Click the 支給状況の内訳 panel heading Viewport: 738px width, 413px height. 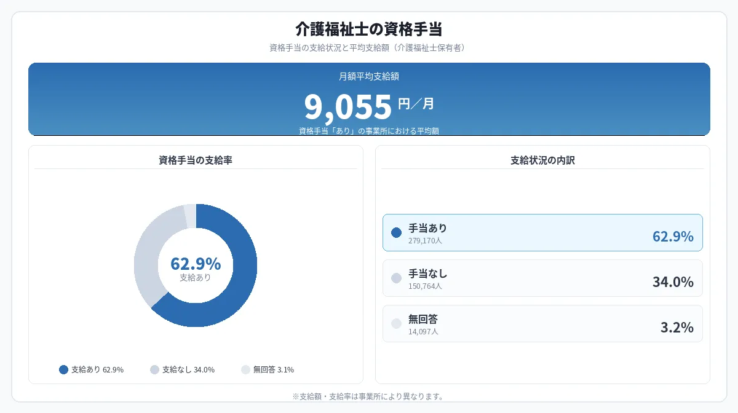point(542,160)
